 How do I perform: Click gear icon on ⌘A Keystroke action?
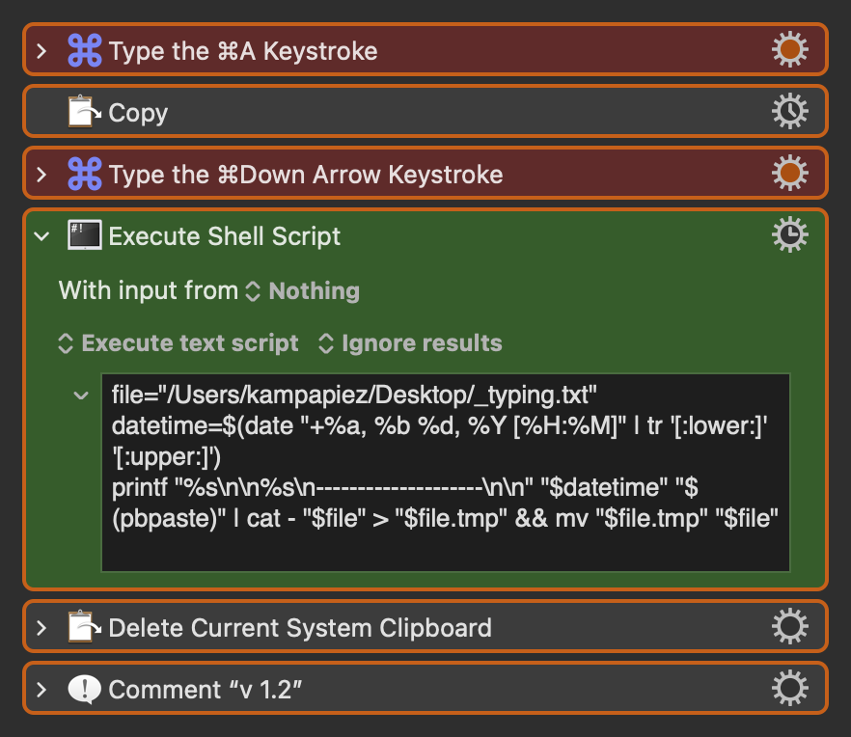[x=789, y=50]
